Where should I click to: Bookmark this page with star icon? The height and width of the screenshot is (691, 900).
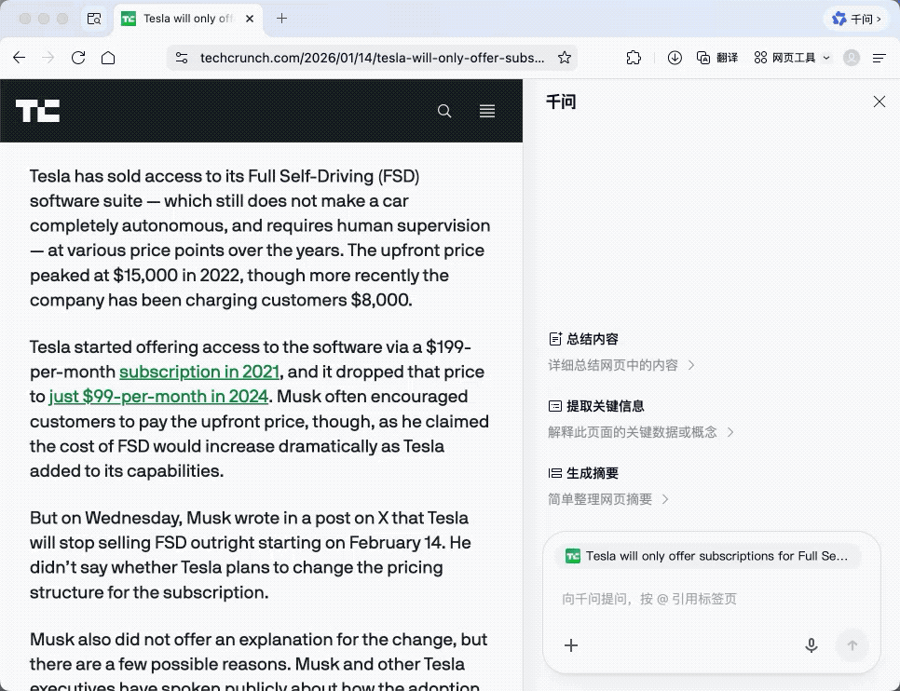564,58
